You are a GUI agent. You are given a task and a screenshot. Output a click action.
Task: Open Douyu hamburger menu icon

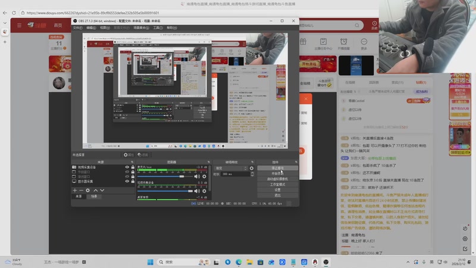[19, 25]
